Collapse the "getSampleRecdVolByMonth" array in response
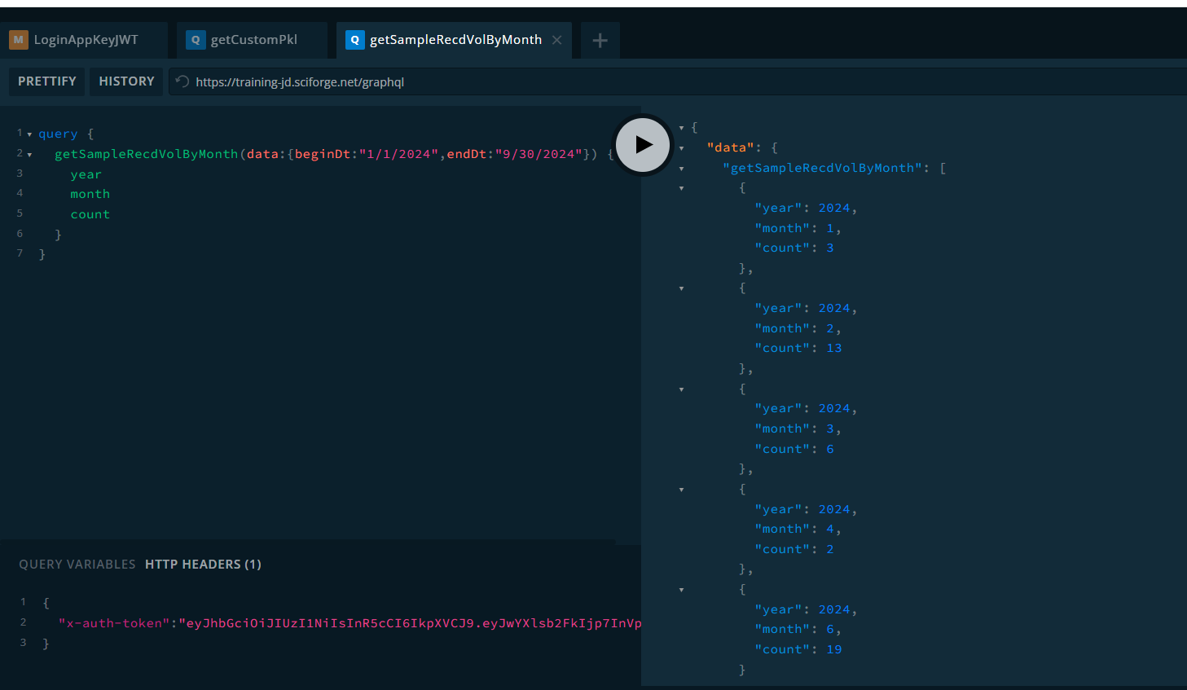 (x=682, y=169)
